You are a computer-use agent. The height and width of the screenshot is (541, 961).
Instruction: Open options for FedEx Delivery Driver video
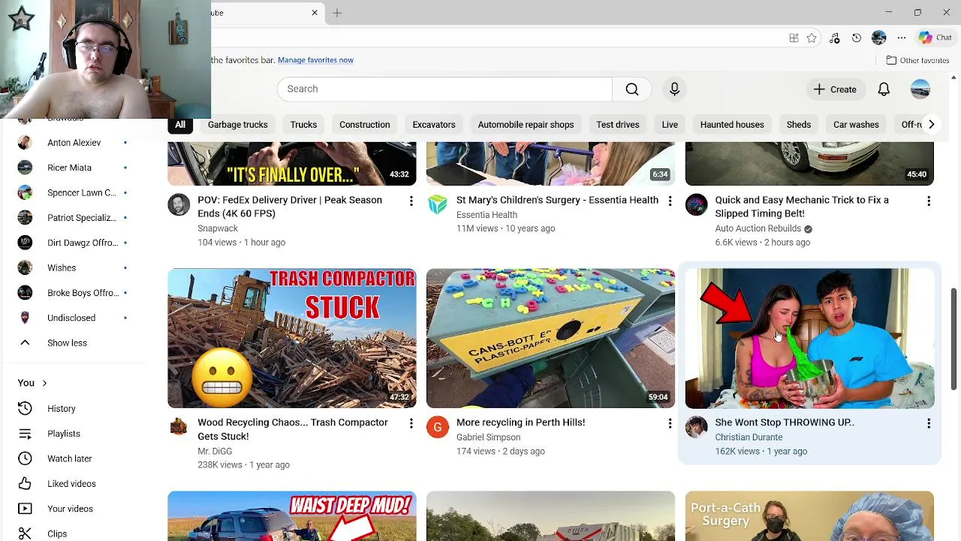(x=411, y=201)
